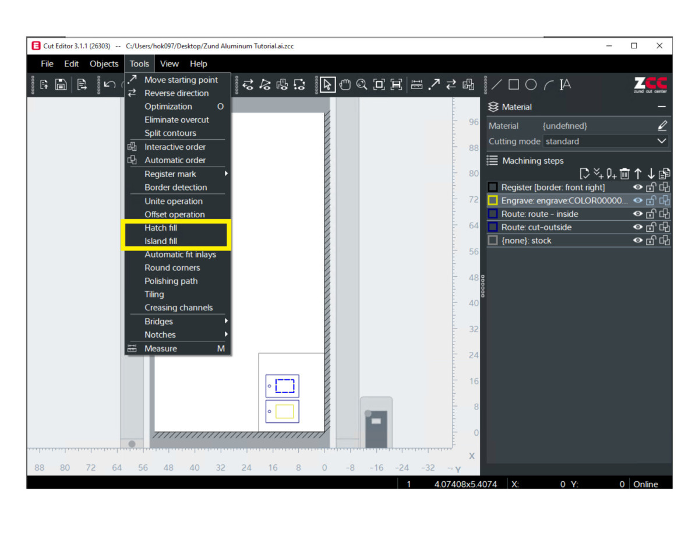Click Route: cut-outside blue color swatch
Viewport: 699px width, 540px height.
click(493, 227)
